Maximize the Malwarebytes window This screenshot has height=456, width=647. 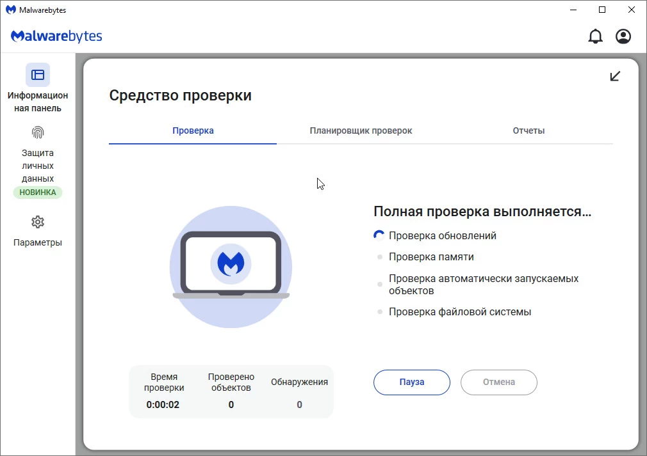click(602, 10)
